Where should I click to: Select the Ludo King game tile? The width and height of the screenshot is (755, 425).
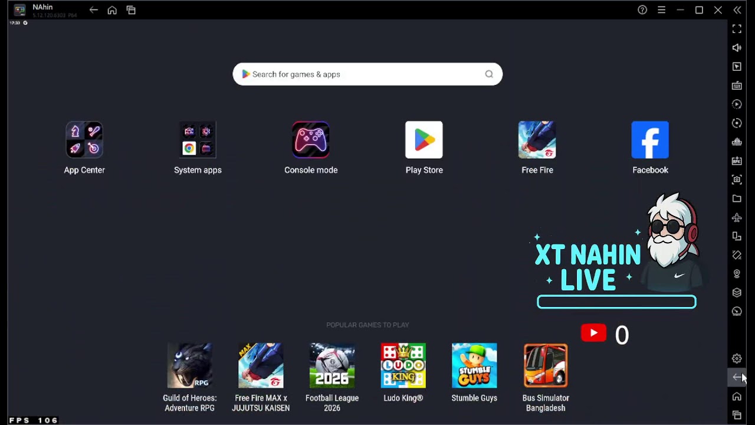[x=403, y=365]
